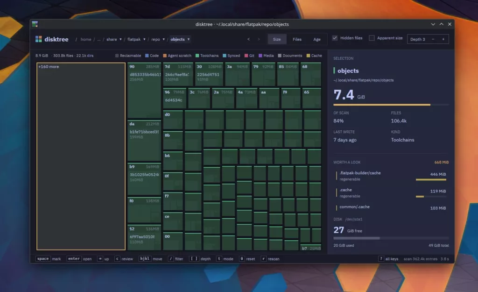Select the b9 treemap block 169MiB

pos(144,179)
